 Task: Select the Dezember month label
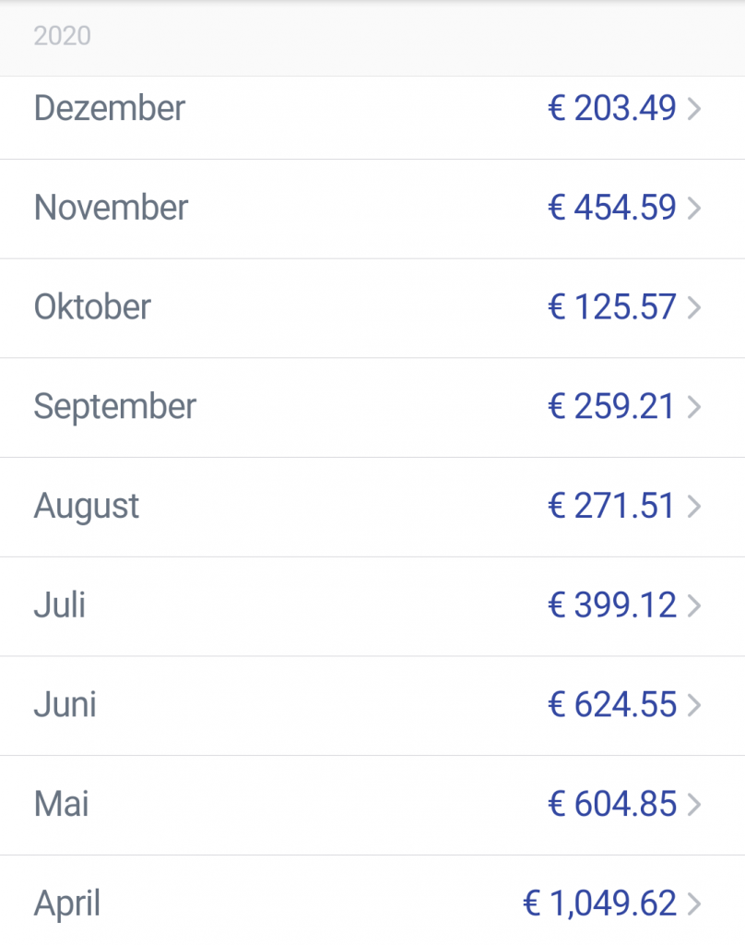pos(110,109)
